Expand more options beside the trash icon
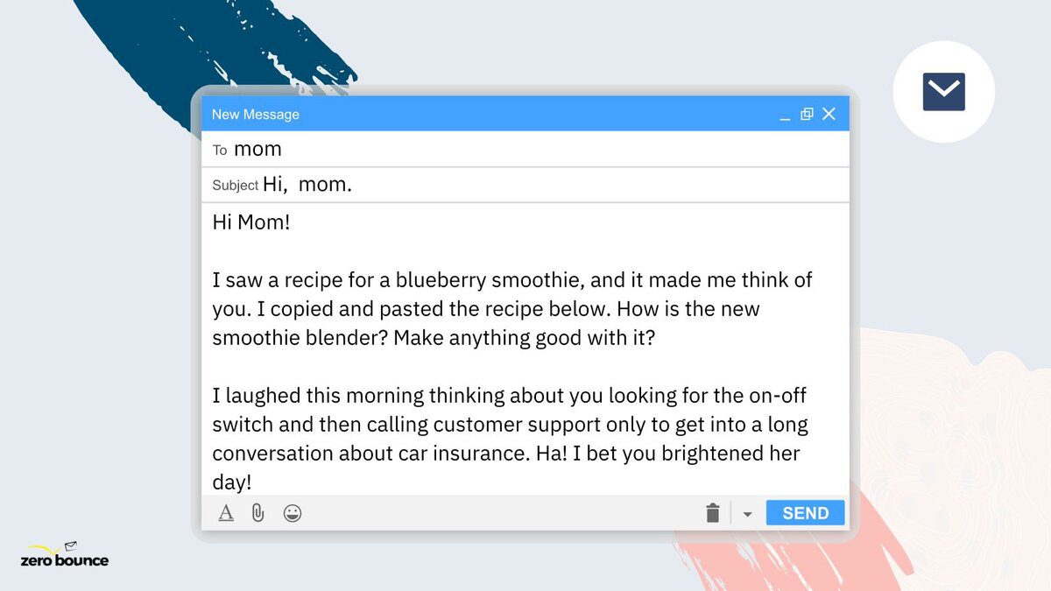 [748, 513]
